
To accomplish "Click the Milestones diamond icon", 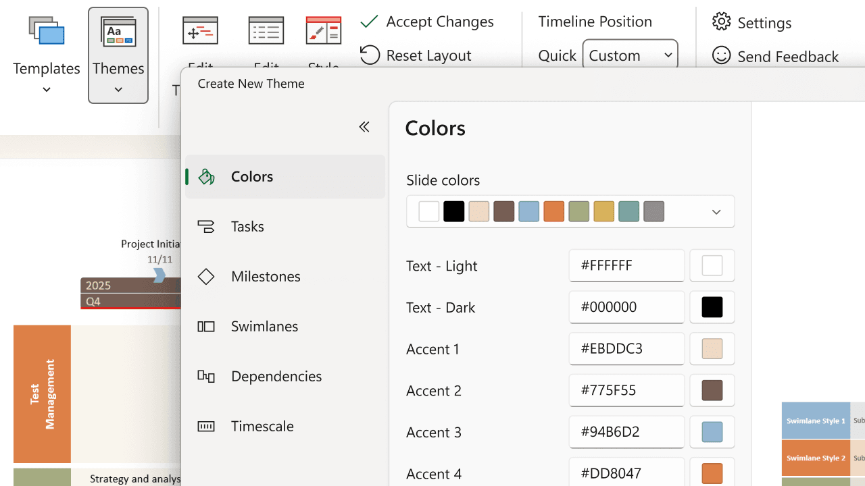I will (206, 276).
